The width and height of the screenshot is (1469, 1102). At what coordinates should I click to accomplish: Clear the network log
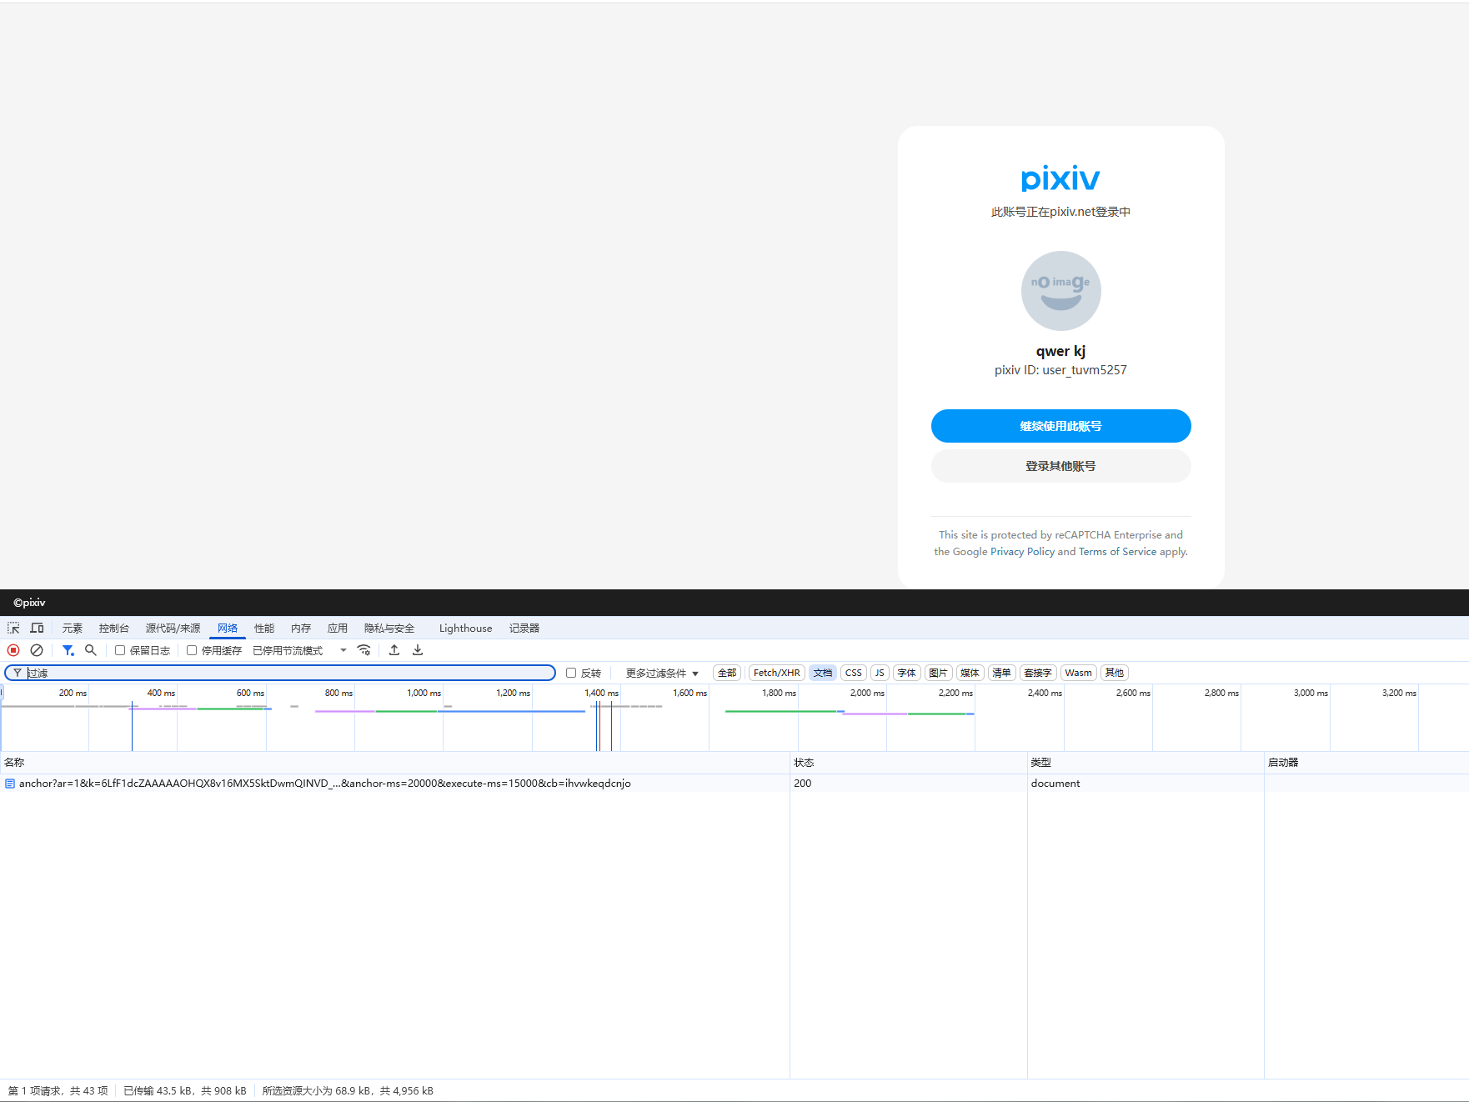coord(37,650)
